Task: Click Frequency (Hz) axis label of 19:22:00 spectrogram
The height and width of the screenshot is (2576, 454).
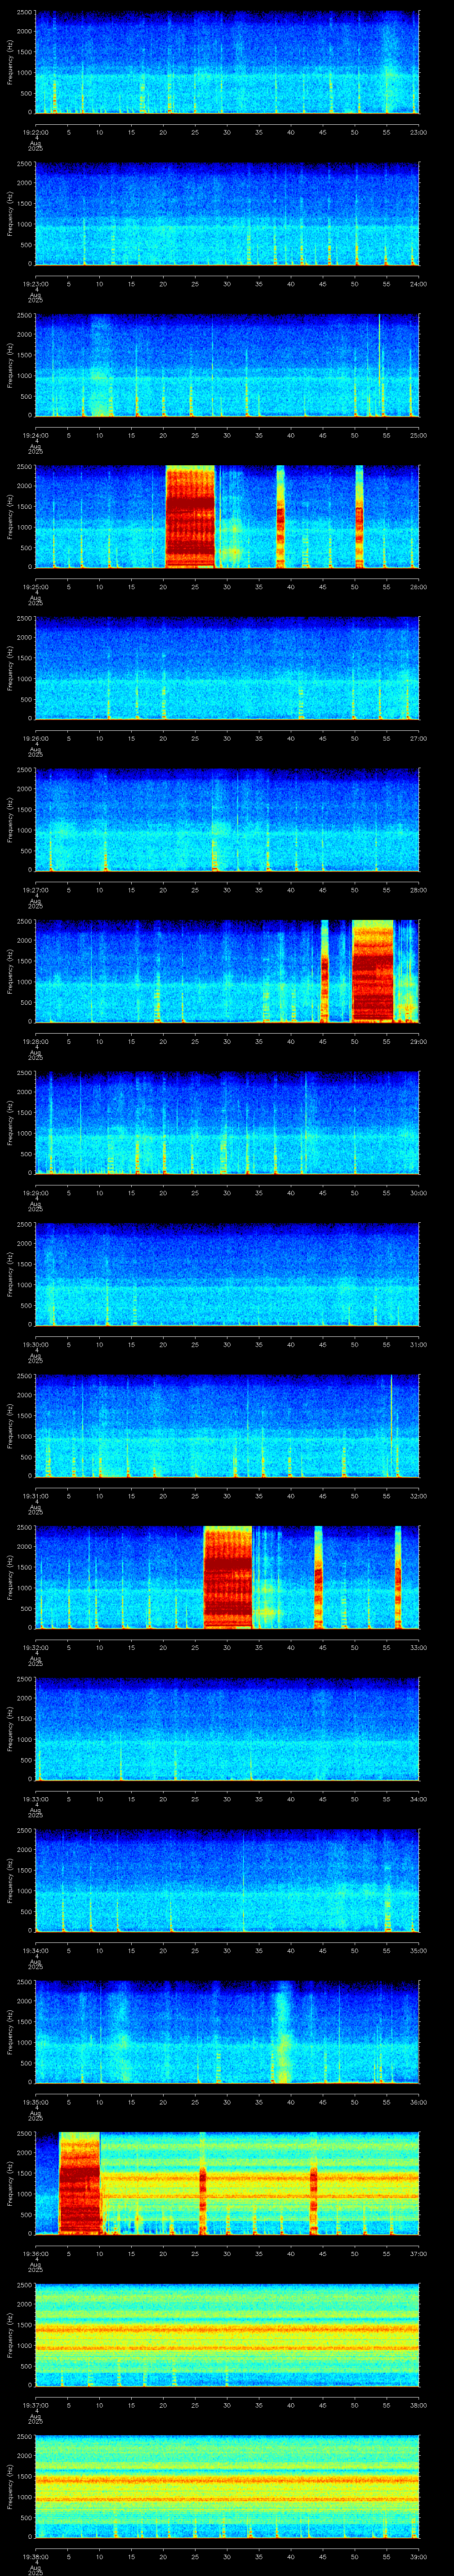Action: pyautogui.click(x=10, y=62)
